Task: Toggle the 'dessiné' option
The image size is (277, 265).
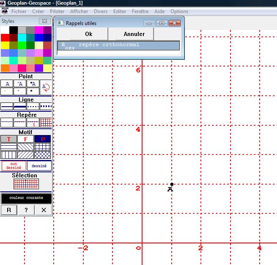Action: coord(39,166)
